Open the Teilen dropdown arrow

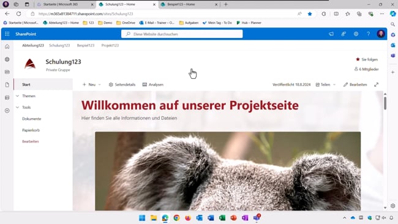(x=334, y=84)
